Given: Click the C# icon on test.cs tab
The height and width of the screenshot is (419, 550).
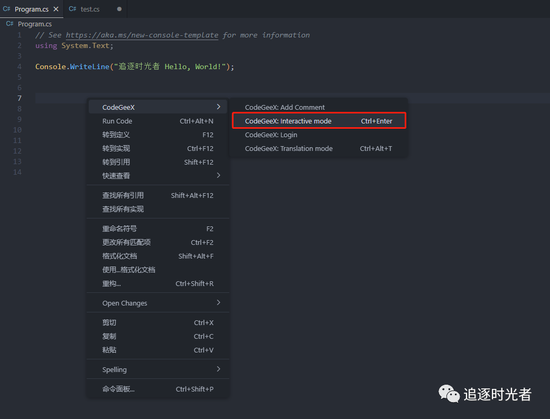Looking at the screenshot, I should click(x=72, y=9).
